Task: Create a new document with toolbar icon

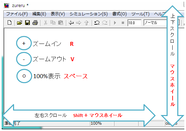Action: (x=9, y=23)
